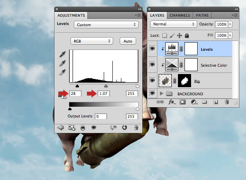Click the chain link on Levels layer
Screen dimensions: 246x180
pyautogui.click(x=181, y=49)
